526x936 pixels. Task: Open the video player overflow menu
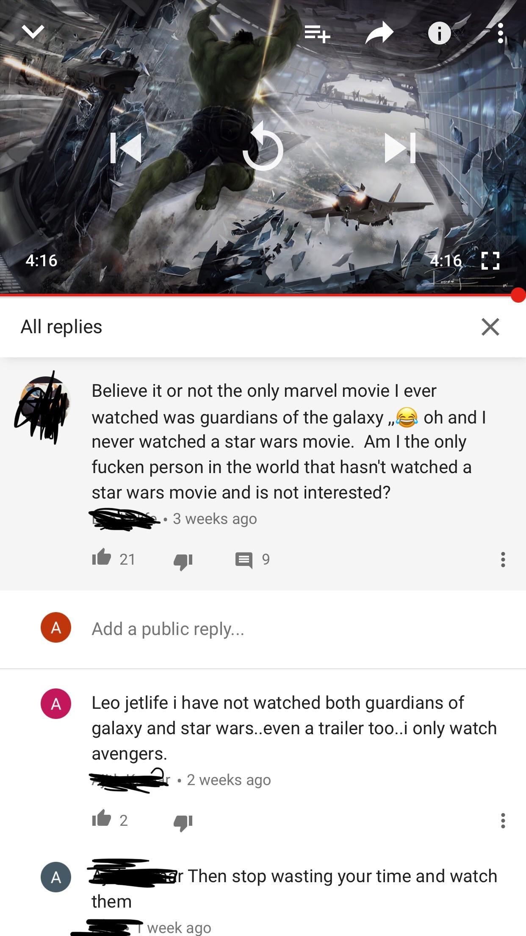pos(501,33)
